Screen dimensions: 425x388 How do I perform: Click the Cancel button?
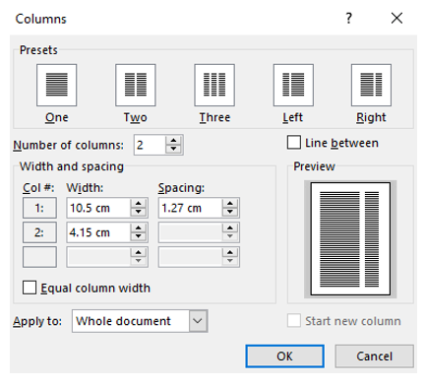(x=374, y=356)
